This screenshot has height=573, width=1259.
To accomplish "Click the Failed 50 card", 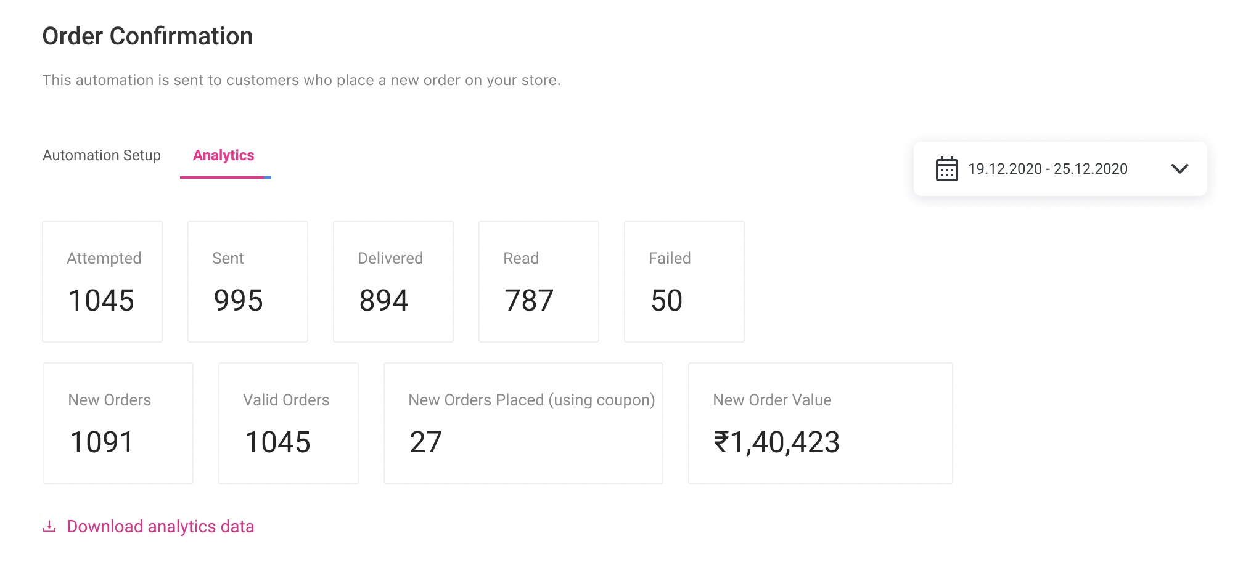I will [684, 282].
